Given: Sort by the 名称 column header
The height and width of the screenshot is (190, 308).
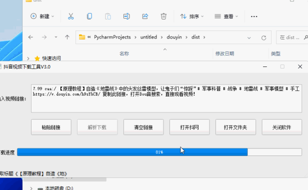Looking at the screenshot, I should point(124,53).
